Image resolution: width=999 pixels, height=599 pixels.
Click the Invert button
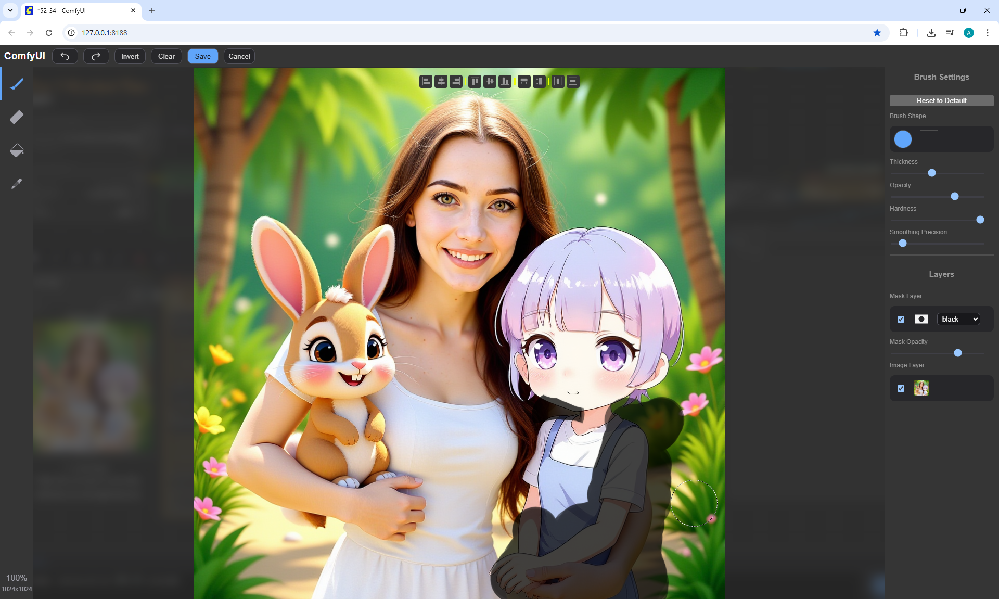coord(130,56)
